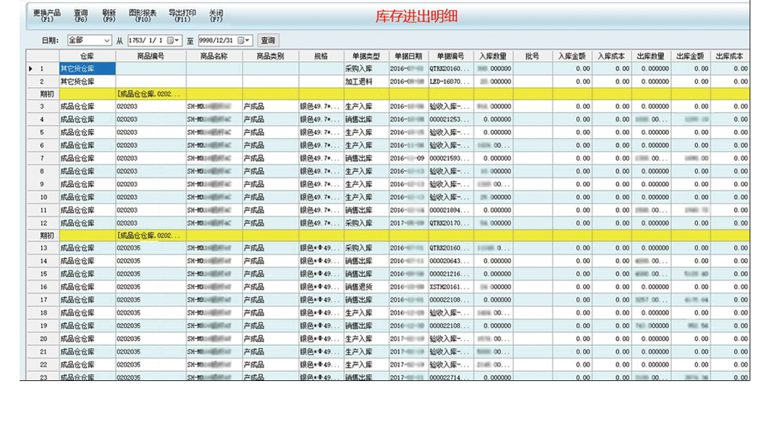The width and height of the screenshot is (770, 421).
Task: Expand the end date 9998/12/31 dropdown arrow
Action: tap(248, 41)
